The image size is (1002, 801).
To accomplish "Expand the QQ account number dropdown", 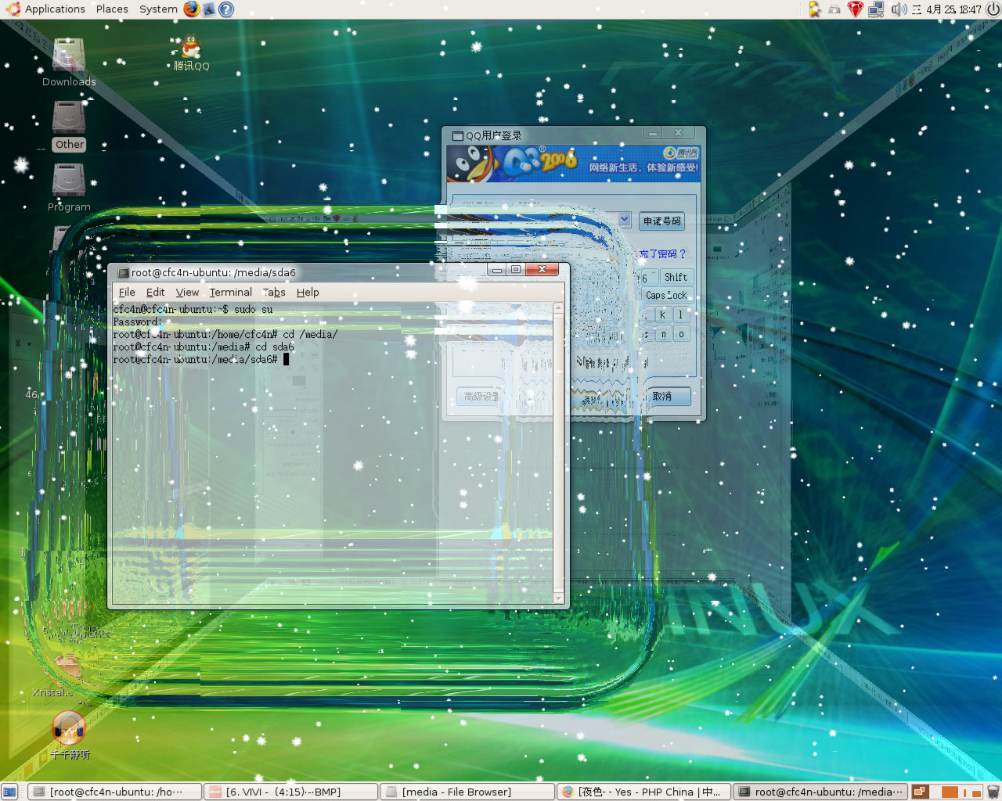I will click(x=625, y=220).
